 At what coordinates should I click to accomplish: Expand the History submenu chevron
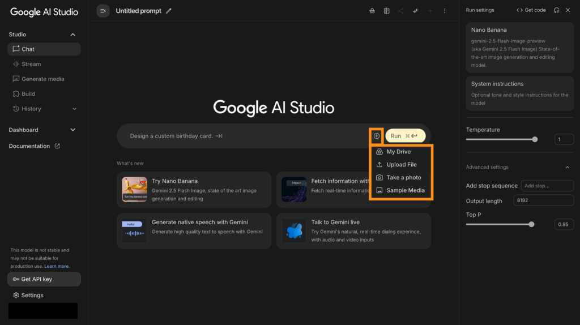tap(74, 109)
